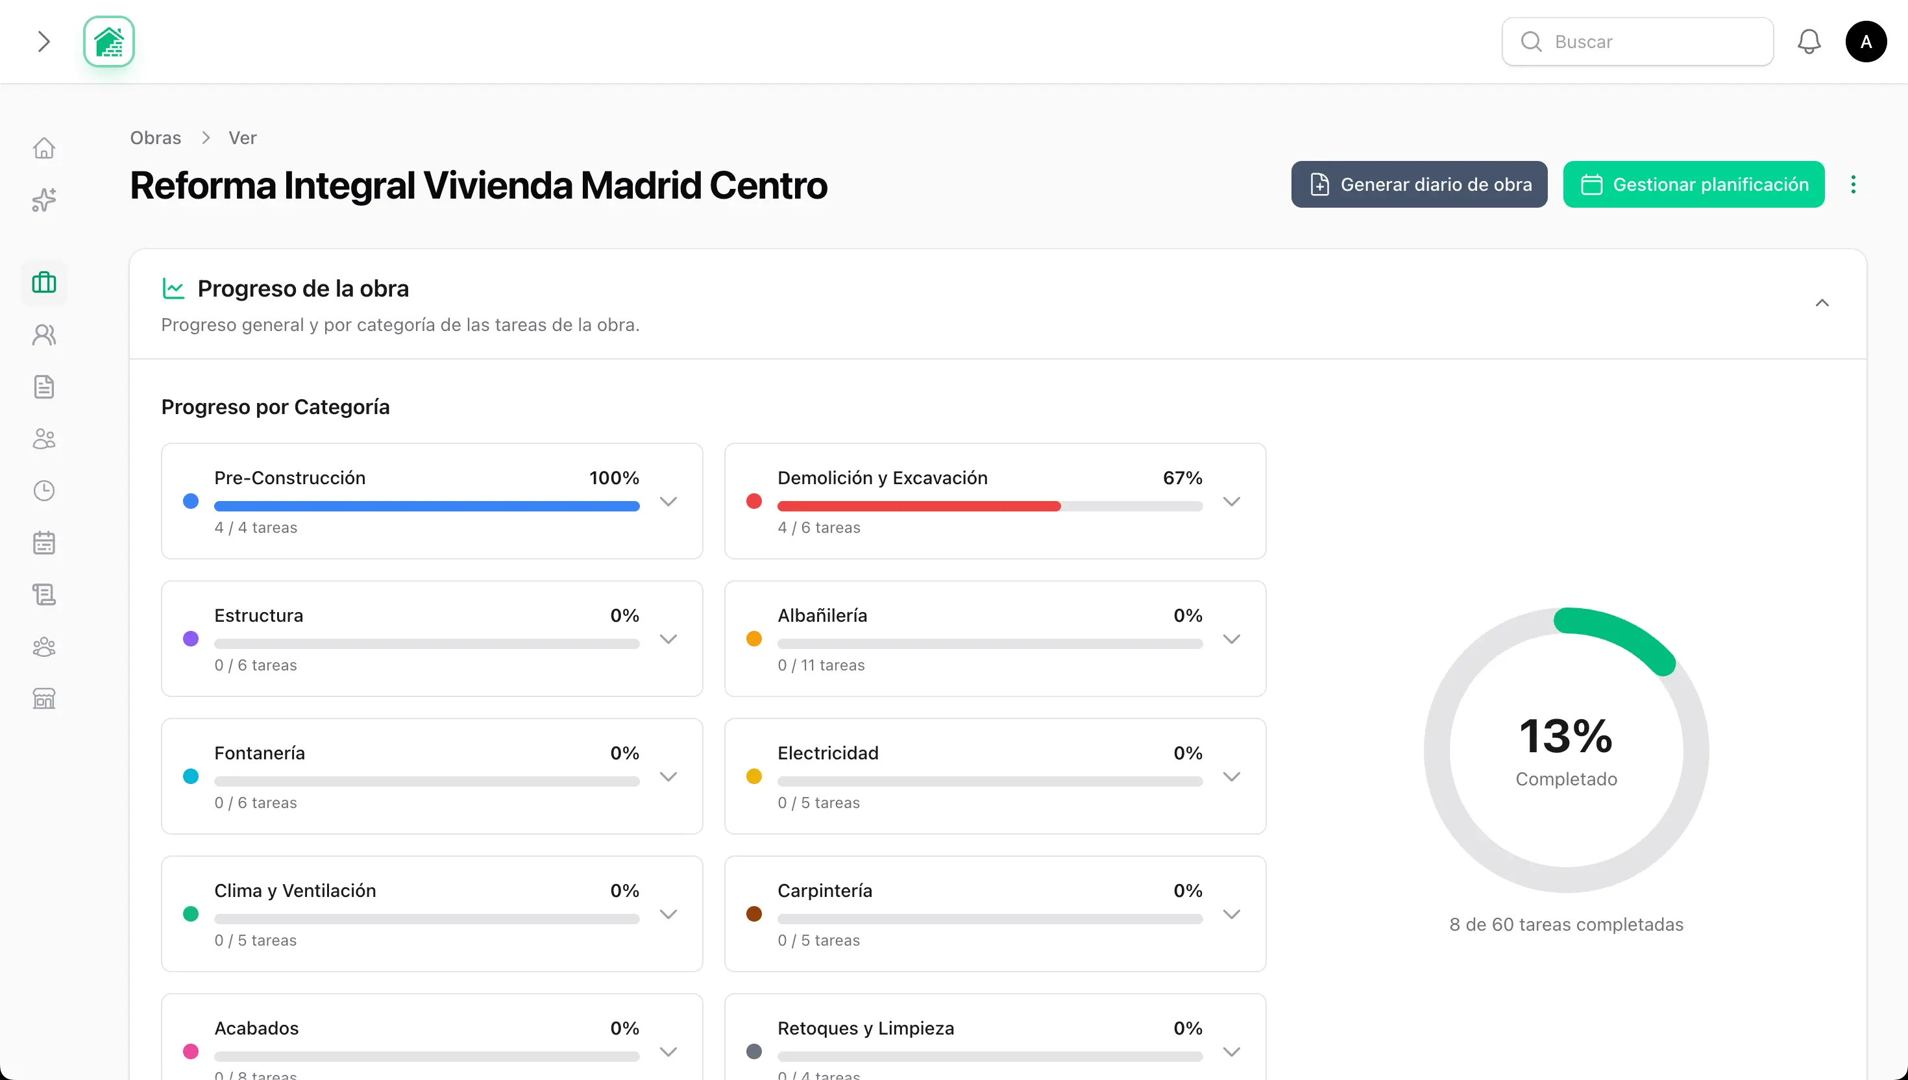Screen dimensions: 1908x1080
Task: Open the three-dot more options menu
Action: pyautogui.click(x=1852, y=185)
